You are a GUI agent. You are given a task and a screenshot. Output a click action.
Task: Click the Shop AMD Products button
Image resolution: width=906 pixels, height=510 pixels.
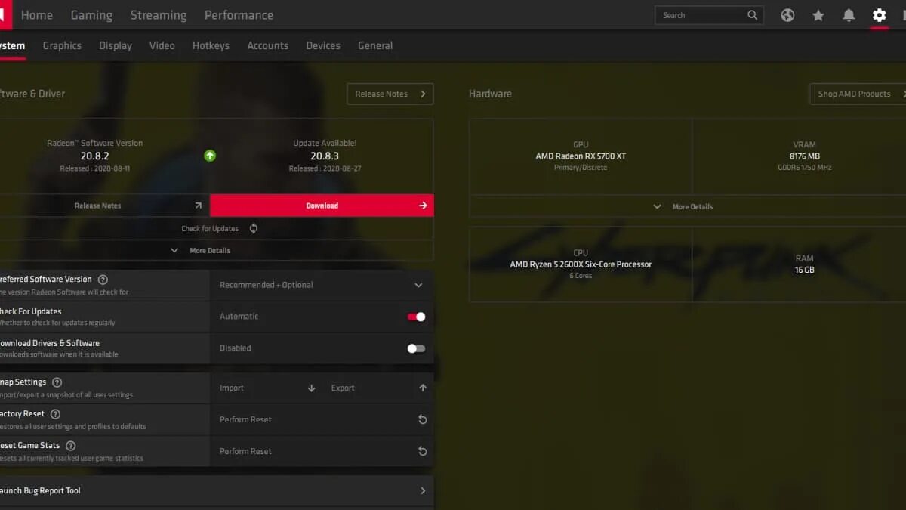(858, 94)
